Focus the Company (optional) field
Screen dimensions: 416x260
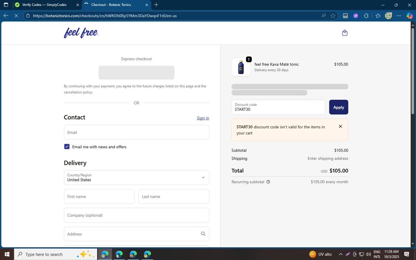(x=136, y=215)
